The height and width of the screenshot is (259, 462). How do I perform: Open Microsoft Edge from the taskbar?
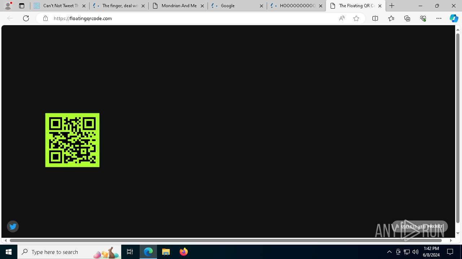pos(148,252)
